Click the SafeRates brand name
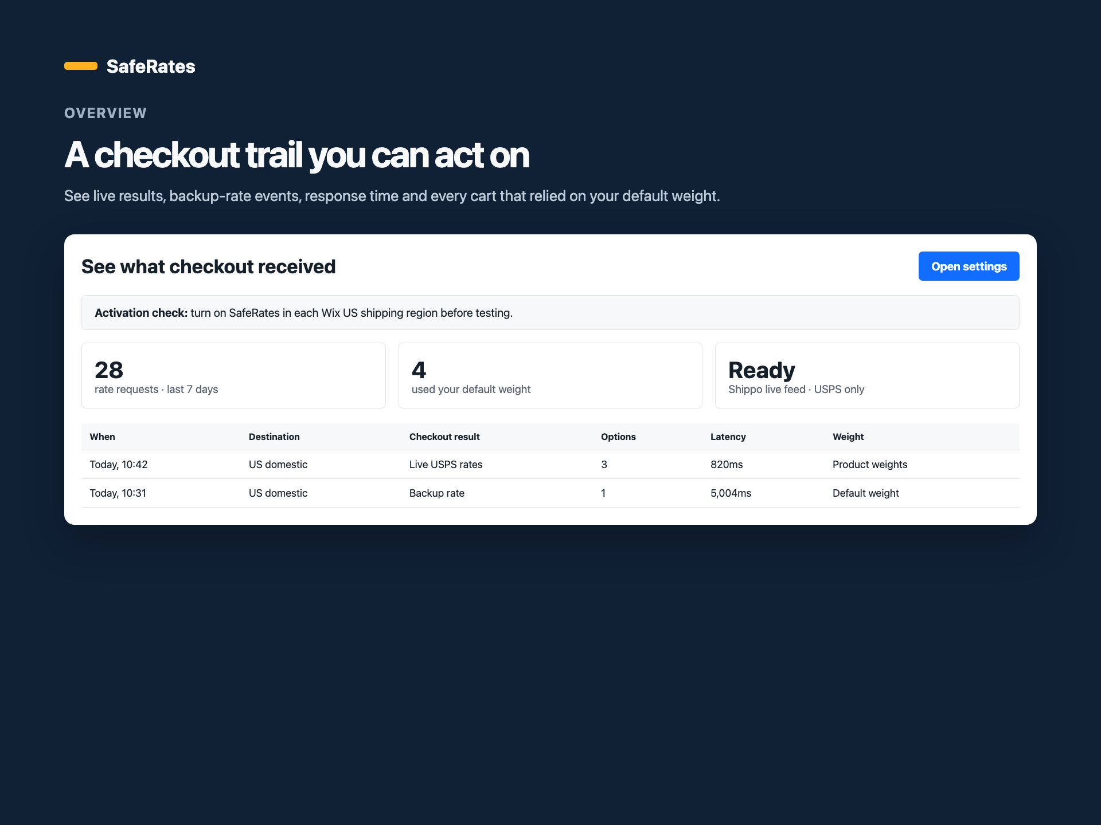 (x=151, y=66)
